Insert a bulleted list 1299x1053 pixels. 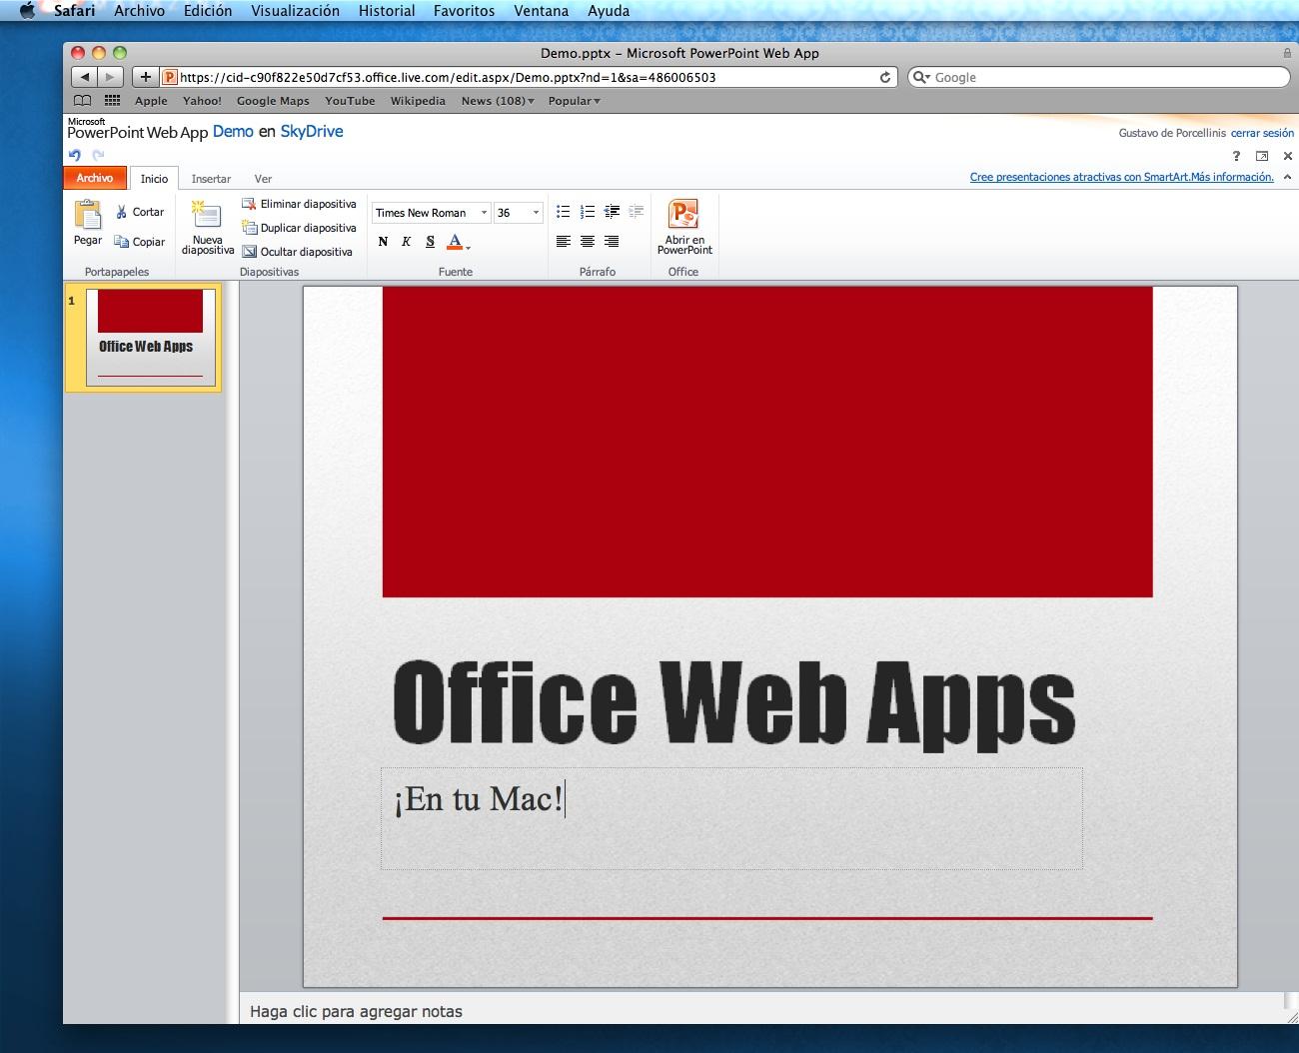[564, 212]
